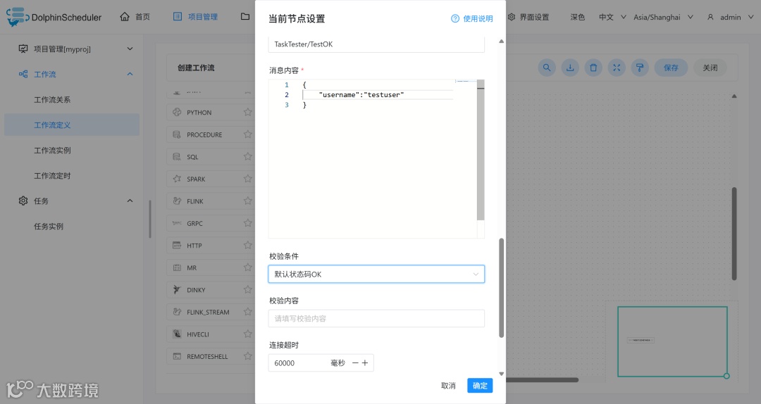Image resolution: width=761 pixels, height=404 pixels.
Task: Select the GRPC task type icon
Action: (177, 223)
